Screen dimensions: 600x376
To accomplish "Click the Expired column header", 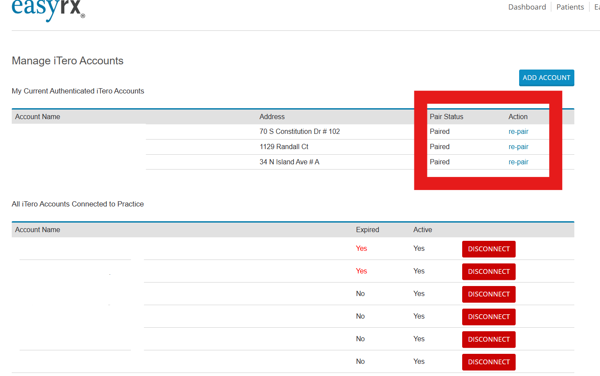I will 367,230.
